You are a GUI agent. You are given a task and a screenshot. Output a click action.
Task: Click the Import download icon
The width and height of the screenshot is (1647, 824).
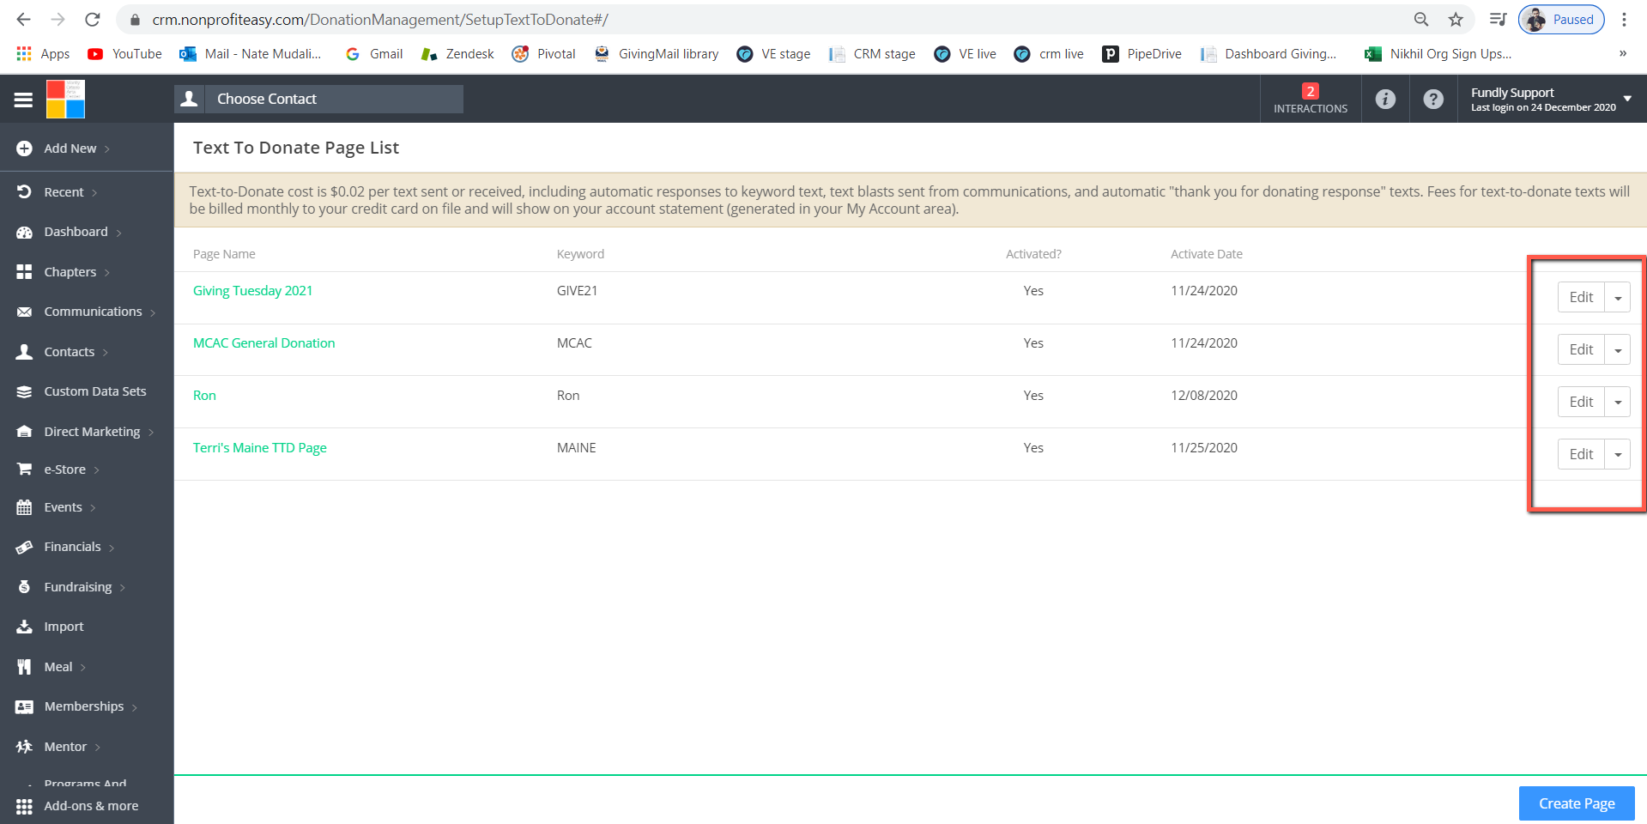pos(24,627)
